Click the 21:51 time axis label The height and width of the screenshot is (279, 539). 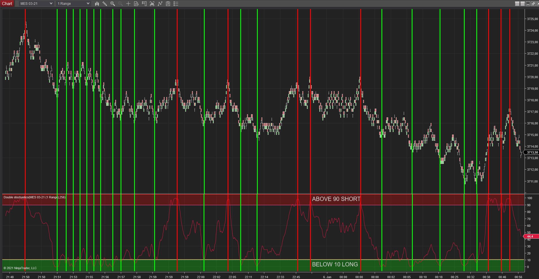pos(57,277)
